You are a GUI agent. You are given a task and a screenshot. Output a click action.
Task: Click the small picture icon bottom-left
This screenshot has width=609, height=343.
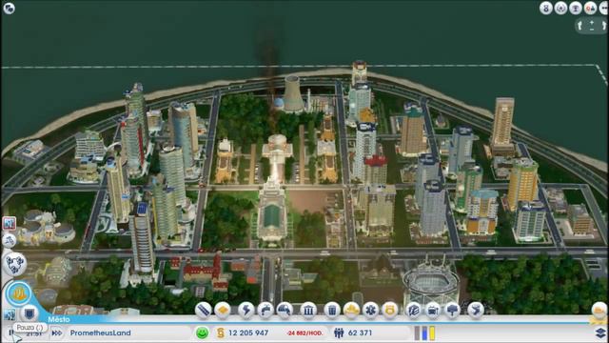click(x=10, y=314)
